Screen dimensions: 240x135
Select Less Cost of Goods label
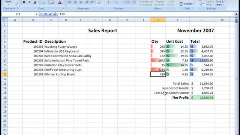tap(175, 88)
